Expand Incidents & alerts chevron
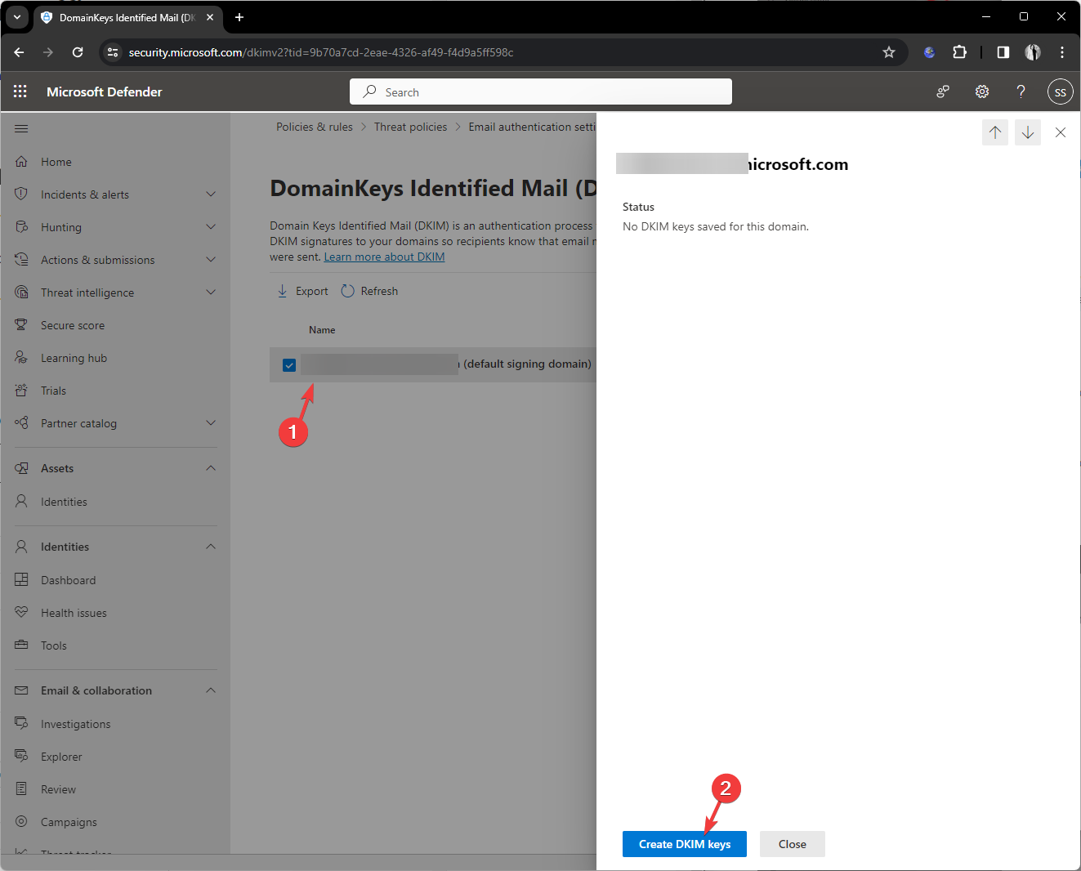Image resolution: width=1081 pixels, height=871 pixels. pyautogui.click(x=211, y=194)
